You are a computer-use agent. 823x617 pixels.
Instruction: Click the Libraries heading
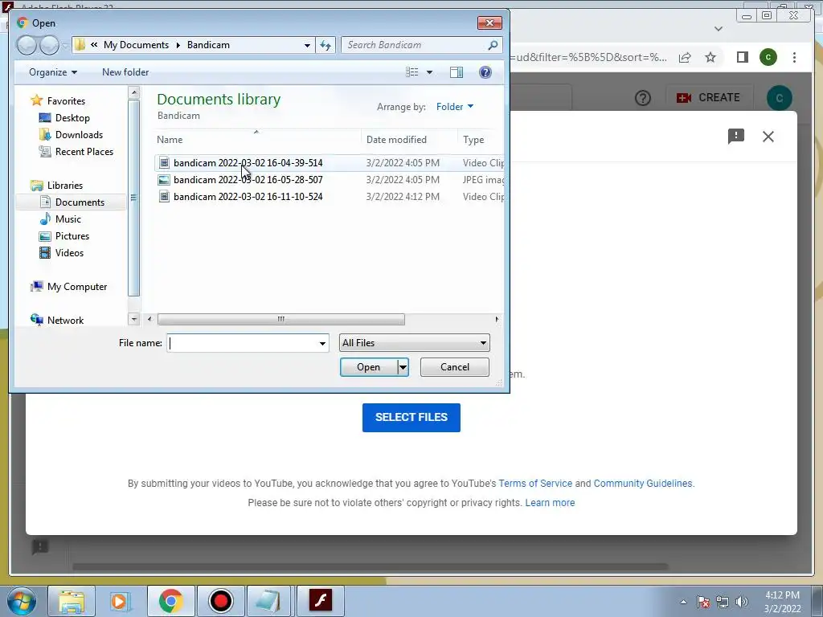(x=64, y=186)
